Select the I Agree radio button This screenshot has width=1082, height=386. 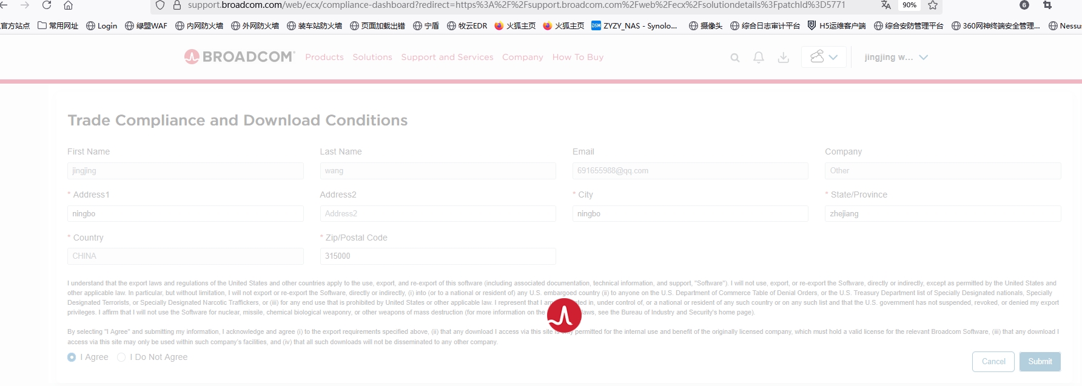(72, 358)
